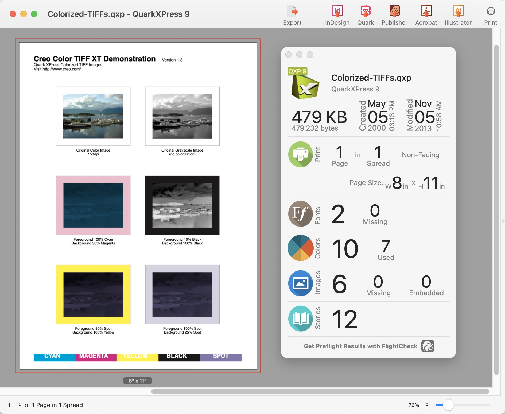Click the "Foreground 100% Cyan" caption

pos(93,239)
